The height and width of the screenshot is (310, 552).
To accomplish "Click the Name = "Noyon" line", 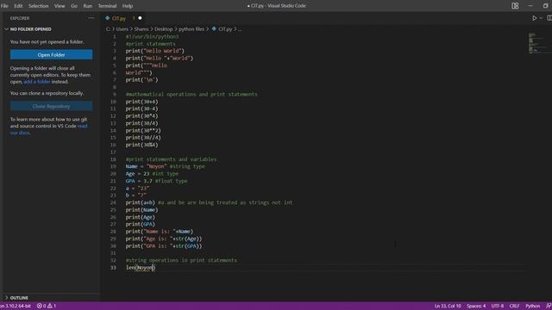I will point(165,166).
